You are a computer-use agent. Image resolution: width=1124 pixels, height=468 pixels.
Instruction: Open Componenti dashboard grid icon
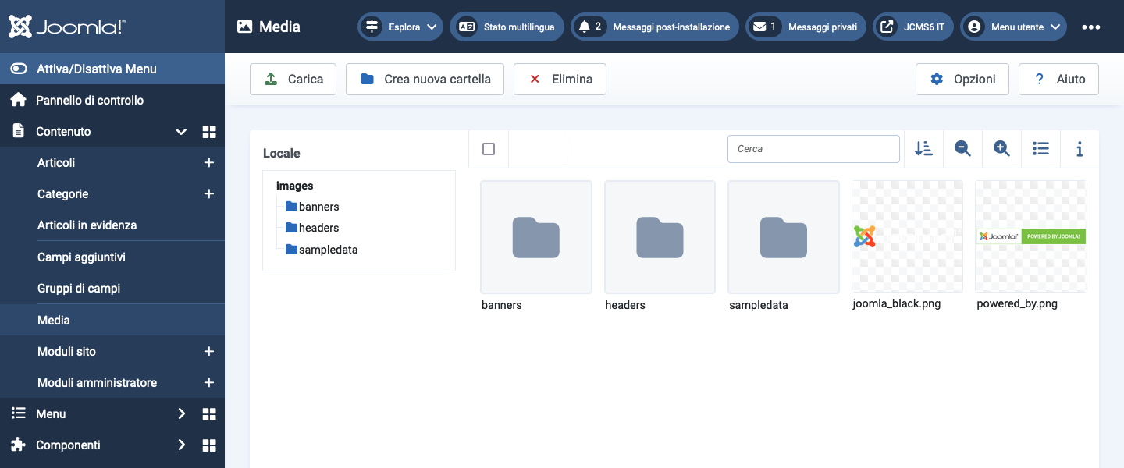pos(209,445)
